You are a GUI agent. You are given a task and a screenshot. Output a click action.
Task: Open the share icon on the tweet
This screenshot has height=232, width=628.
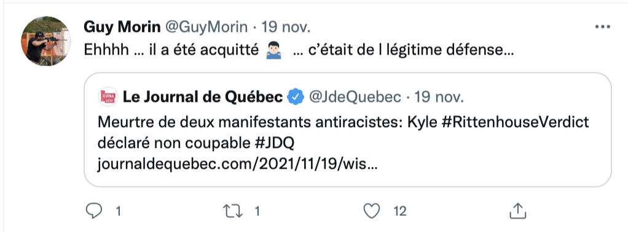(x=517, y=211)
